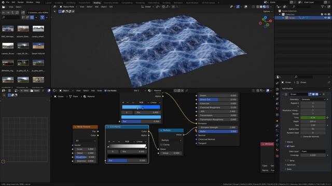Collapse the Collection in outliner
Screen dimensions: 332x186
pos(280,14)
